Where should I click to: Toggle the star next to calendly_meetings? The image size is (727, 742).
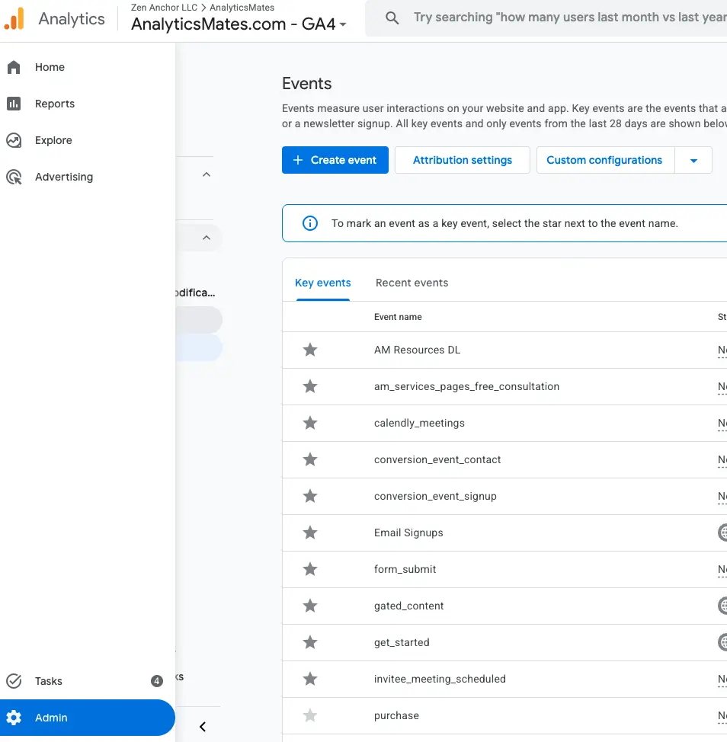(x=310, y=423)
